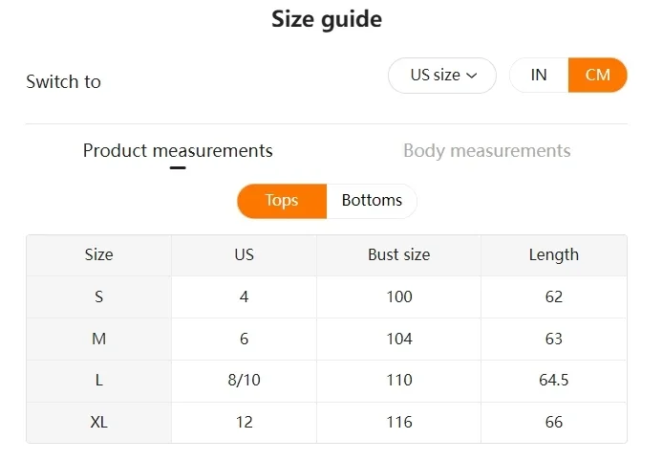Click the Size guide heading
The image size is (663, 461).
point(327,19)
